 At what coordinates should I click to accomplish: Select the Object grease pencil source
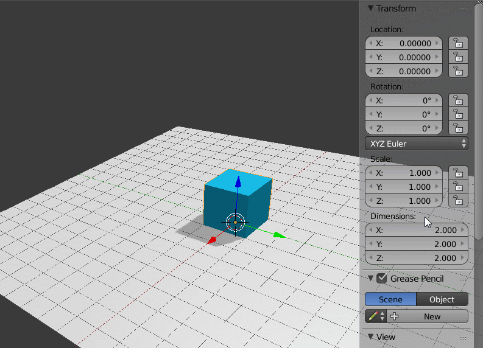pos(442,299)
